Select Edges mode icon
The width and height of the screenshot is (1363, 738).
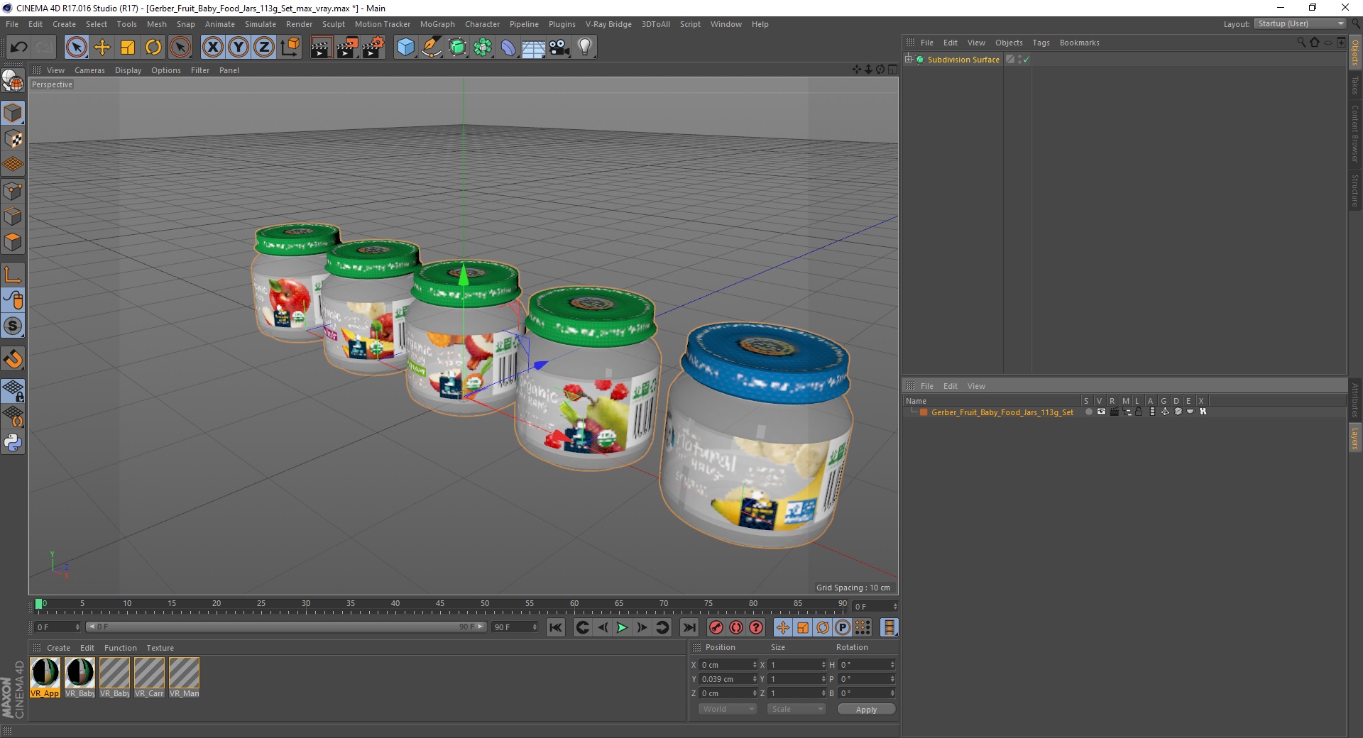pos(13,216)
